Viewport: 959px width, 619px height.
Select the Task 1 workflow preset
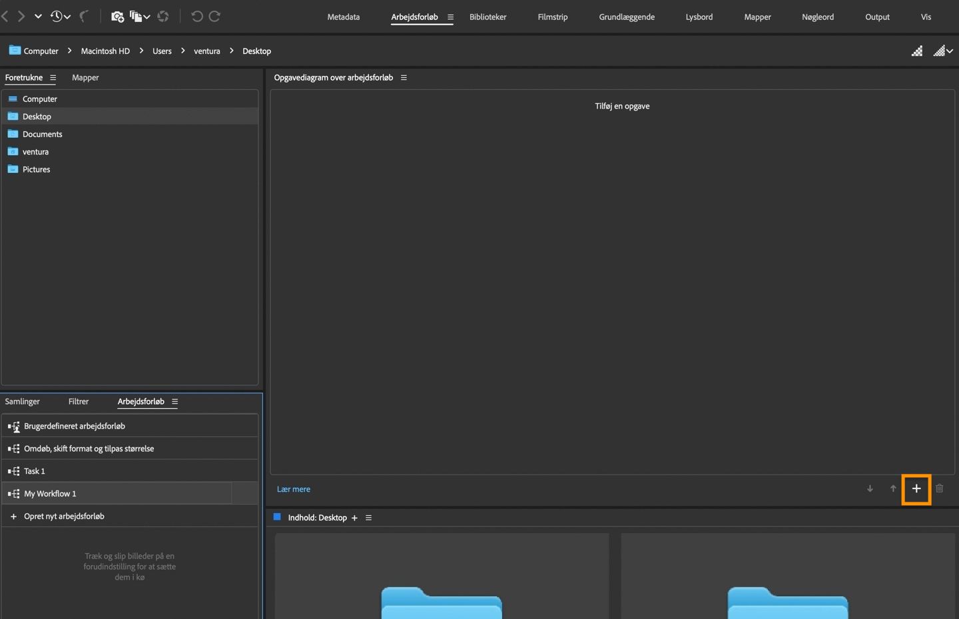[130, 471]
